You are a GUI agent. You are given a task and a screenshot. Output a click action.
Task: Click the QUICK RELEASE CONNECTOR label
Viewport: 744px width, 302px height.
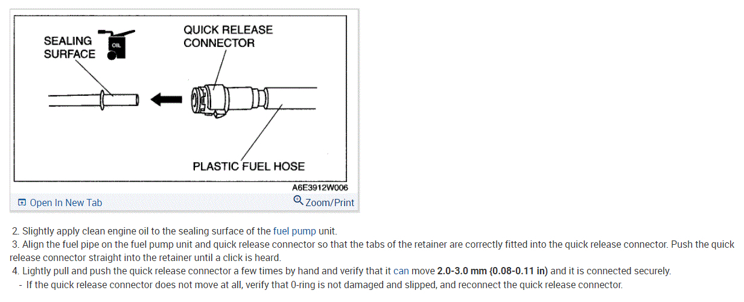227,36
